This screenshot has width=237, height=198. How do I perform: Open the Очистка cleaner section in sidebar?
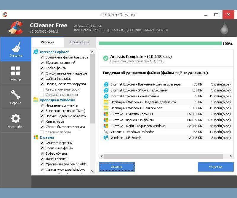pyautogui.click(x=16, y=49)
